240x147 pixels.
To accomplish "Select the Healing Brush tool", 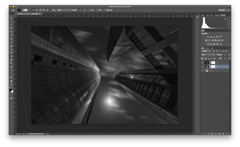I will 11,39.
